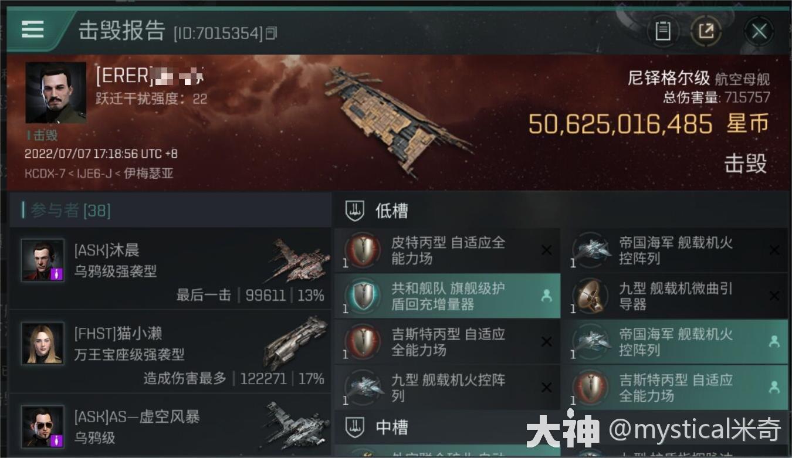Toggle dropped marker on 共和舰队 旗舰级护盾回充增量器
The width and height of the screenshot is (792, 458).
(x=546, y=296)
